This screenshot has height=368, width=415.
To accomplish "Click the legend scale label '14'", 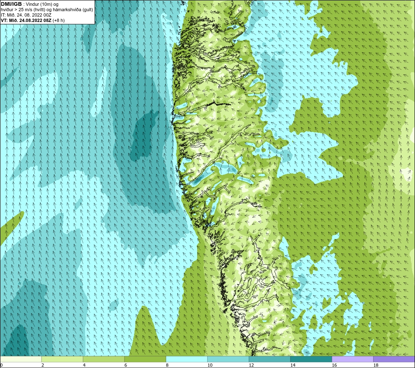I will 293,365.
